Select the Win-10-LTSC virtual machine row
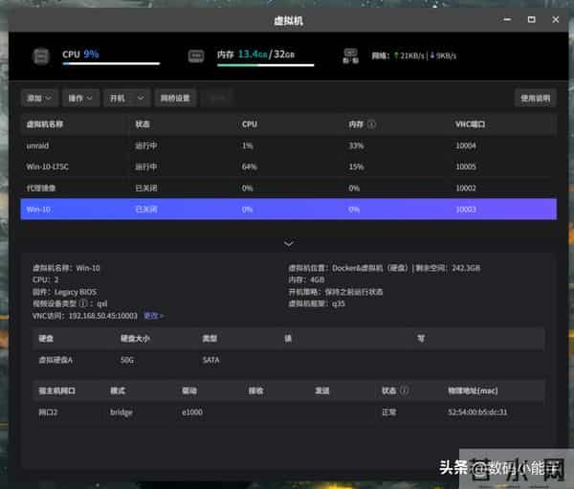574x489 pixels. click(289, 167)
